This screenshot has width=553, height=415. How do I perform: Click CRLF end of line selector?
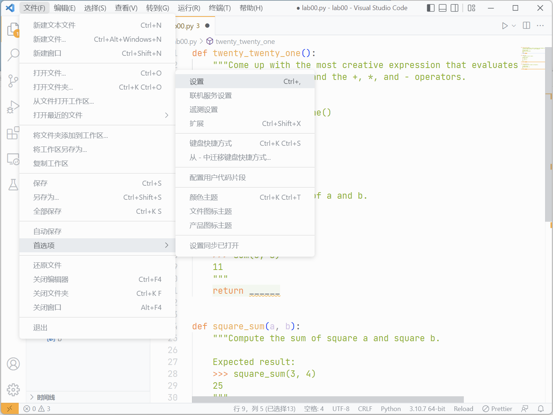tap(365, 409)
